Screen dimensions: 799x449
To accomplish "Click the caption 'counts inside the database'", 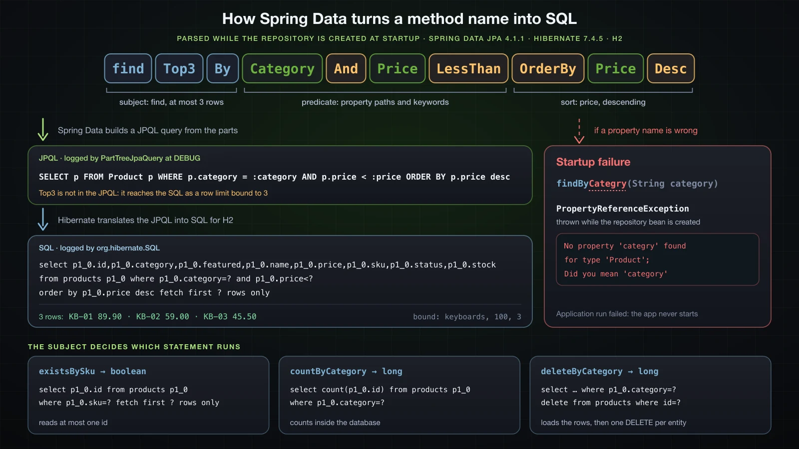I will (x=335, y=423).
